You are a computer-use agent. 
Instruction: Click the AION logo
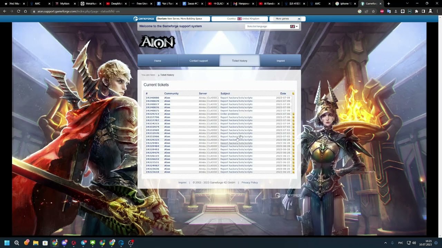click(x=157, y=42)
